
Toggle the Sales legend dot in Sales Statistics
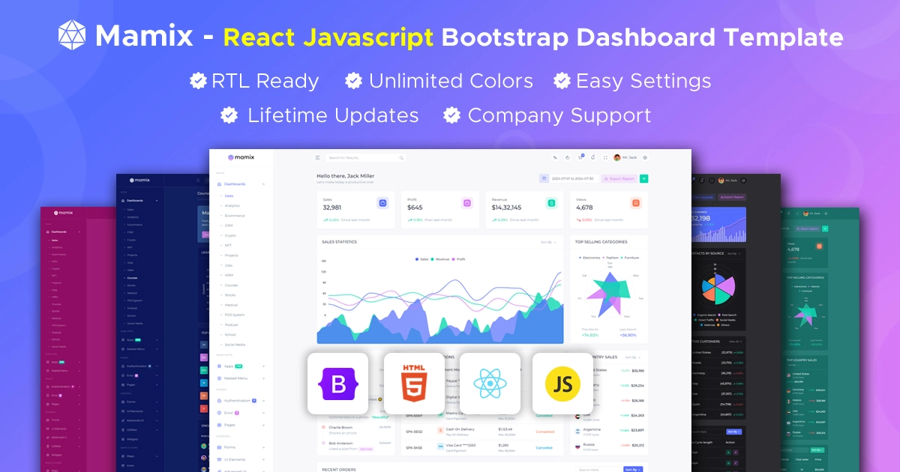(x=417, y=258)
